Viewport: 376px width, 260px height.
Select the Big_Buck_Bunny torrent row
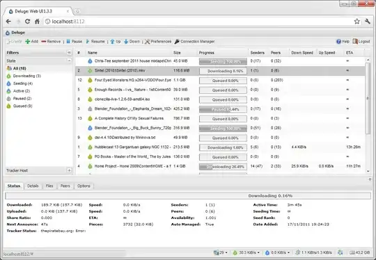pos(220,128)
